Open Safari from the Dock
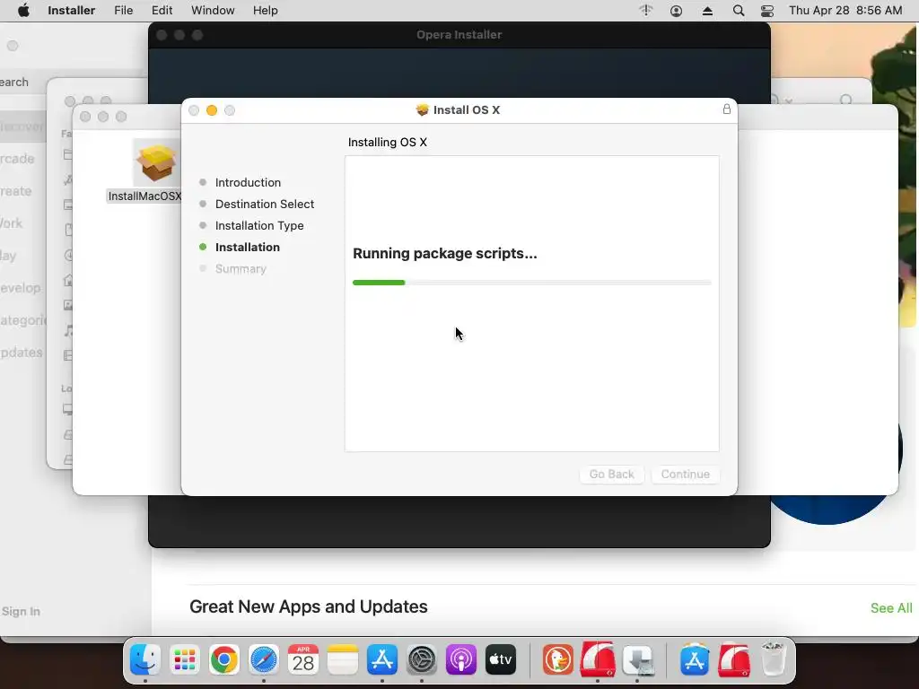The height and width of the screenshot is (689, 919). [264, 659]
